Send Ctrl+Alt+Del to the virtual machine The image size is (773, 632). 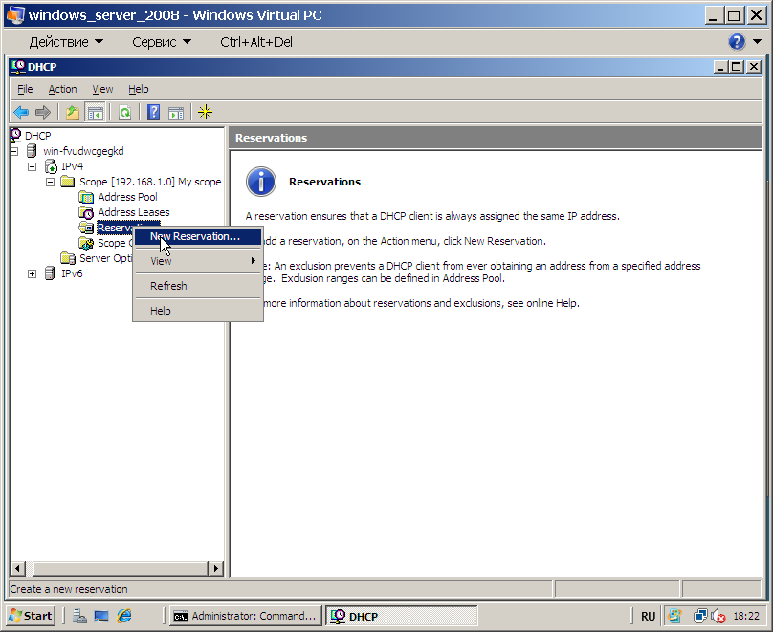(x=256, y=42)
